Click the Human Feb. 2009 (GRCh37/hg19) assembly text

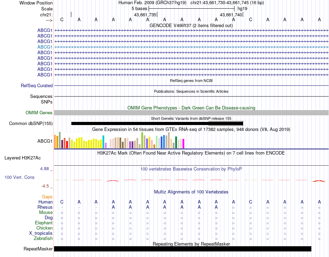[152, 3]
